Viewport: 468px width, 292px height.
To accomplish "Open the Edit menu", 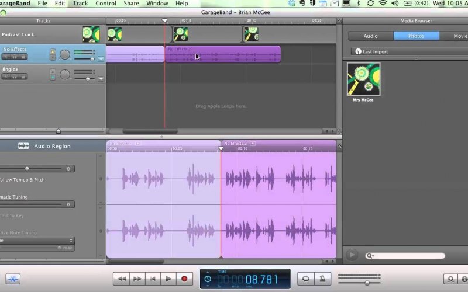I will point(60,4).
